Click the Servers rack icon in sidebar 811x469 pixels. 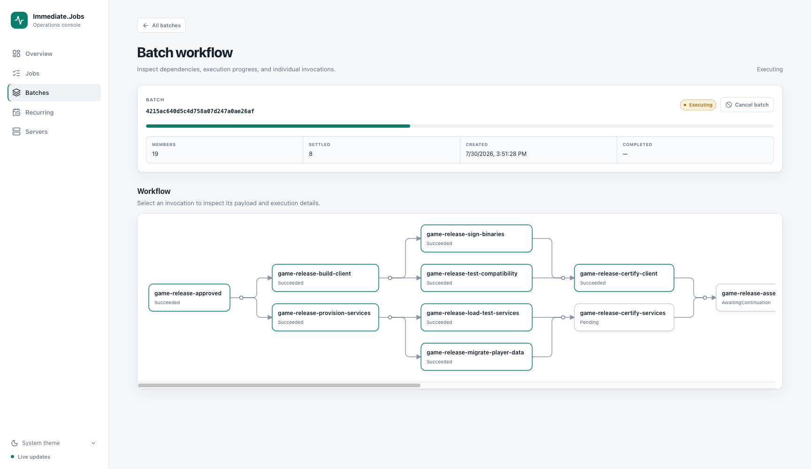[16, 131]
